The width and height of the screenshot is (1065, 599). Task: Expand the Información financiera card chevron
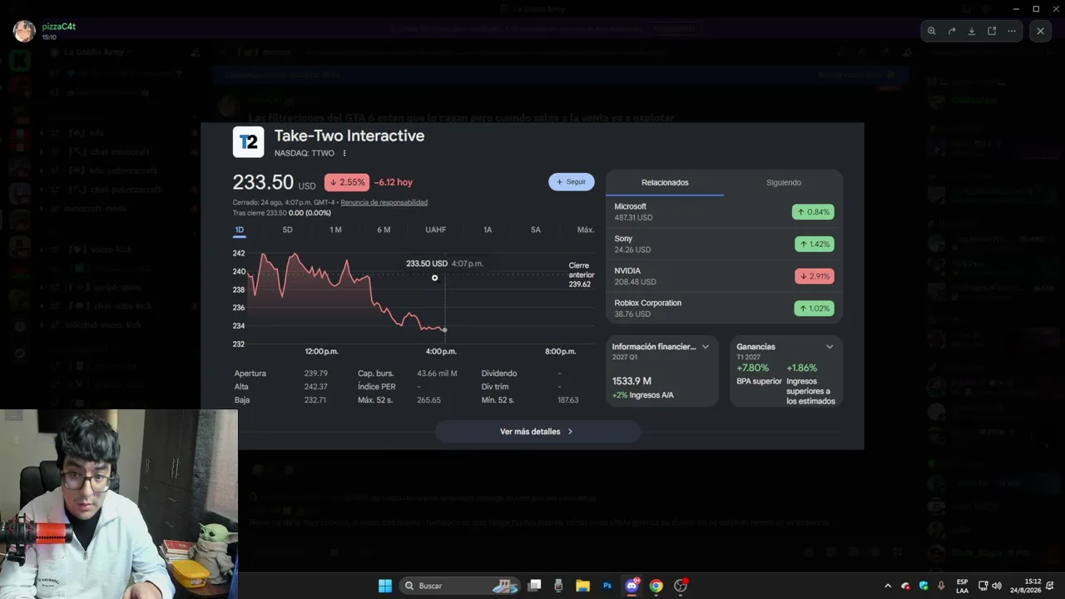pos(706,347)
